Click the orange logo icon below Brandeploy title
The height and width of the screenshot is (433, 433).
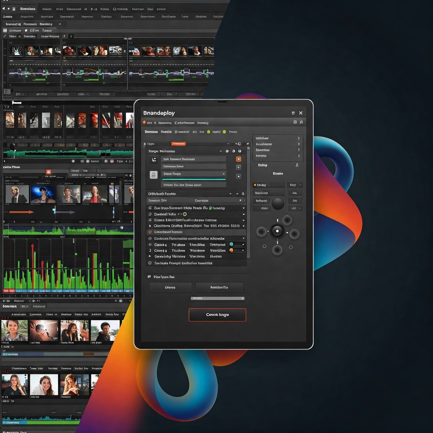coord(144,122)
